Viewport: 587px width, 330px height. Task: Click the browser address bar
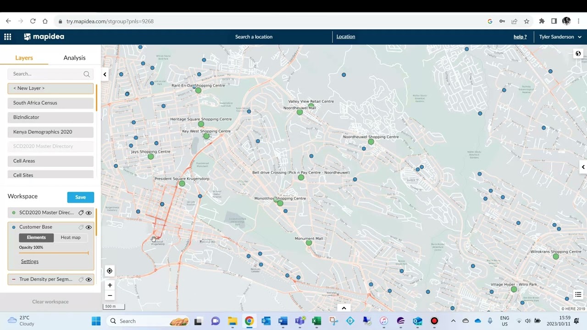point(271,21)
